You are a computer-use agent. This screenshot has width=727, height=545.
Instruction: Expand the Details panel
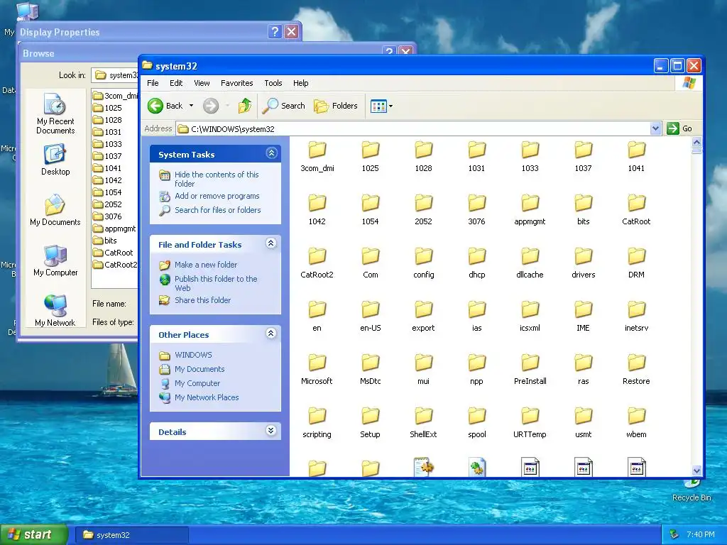tap(271, 431)
